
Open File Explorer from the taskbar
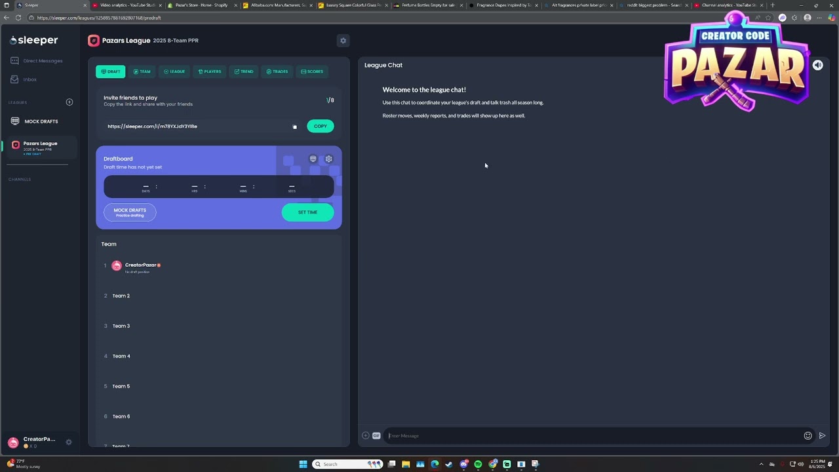tap(406, 464)
